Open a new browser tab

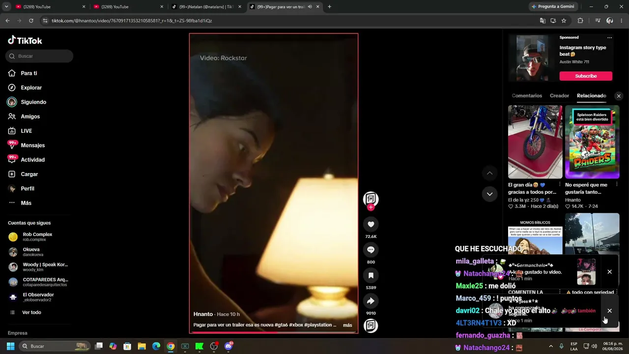pyautogui.click(x=329, y=7)
